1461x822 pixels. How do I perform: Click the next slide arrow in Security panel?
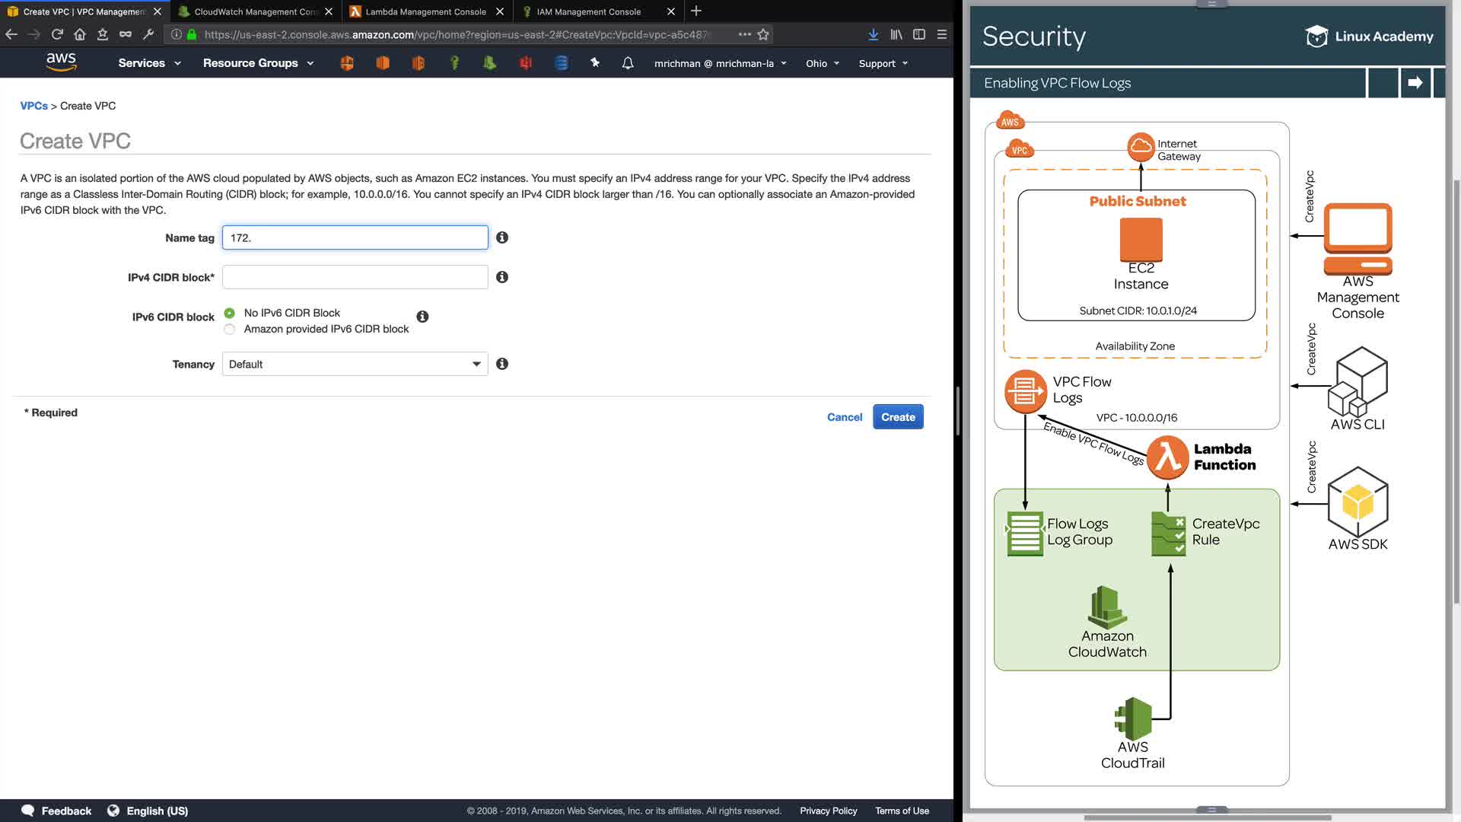click(x=1415, y=82)
